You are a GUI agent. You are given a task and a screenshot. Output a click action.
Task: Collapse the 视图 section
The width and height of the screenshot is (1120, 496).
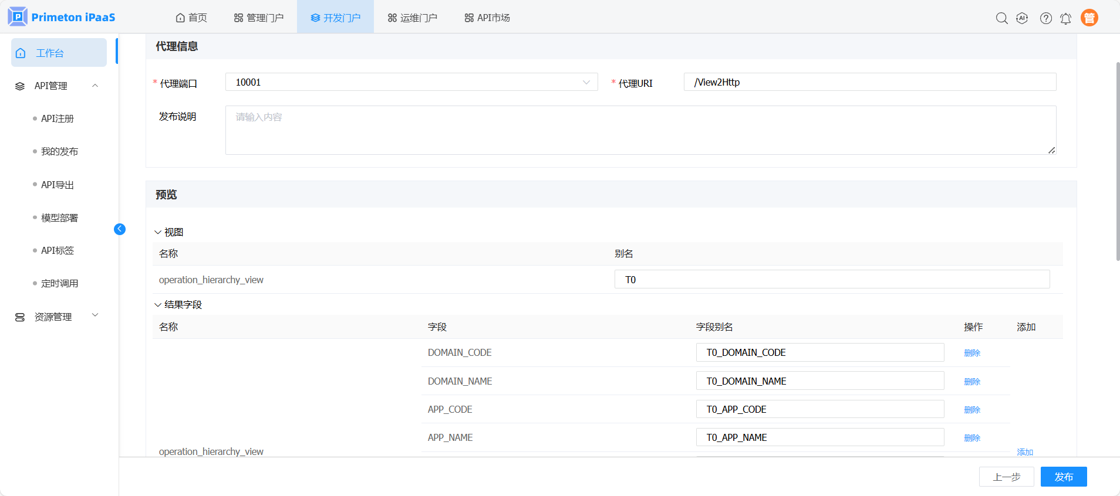(x=158, y=232)
